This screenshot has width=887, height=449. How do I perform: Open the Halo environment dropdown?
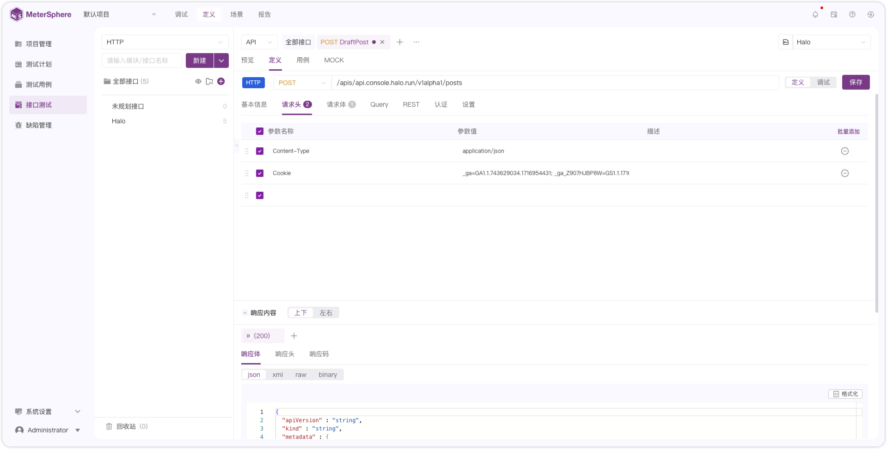(x=832, y=42)
